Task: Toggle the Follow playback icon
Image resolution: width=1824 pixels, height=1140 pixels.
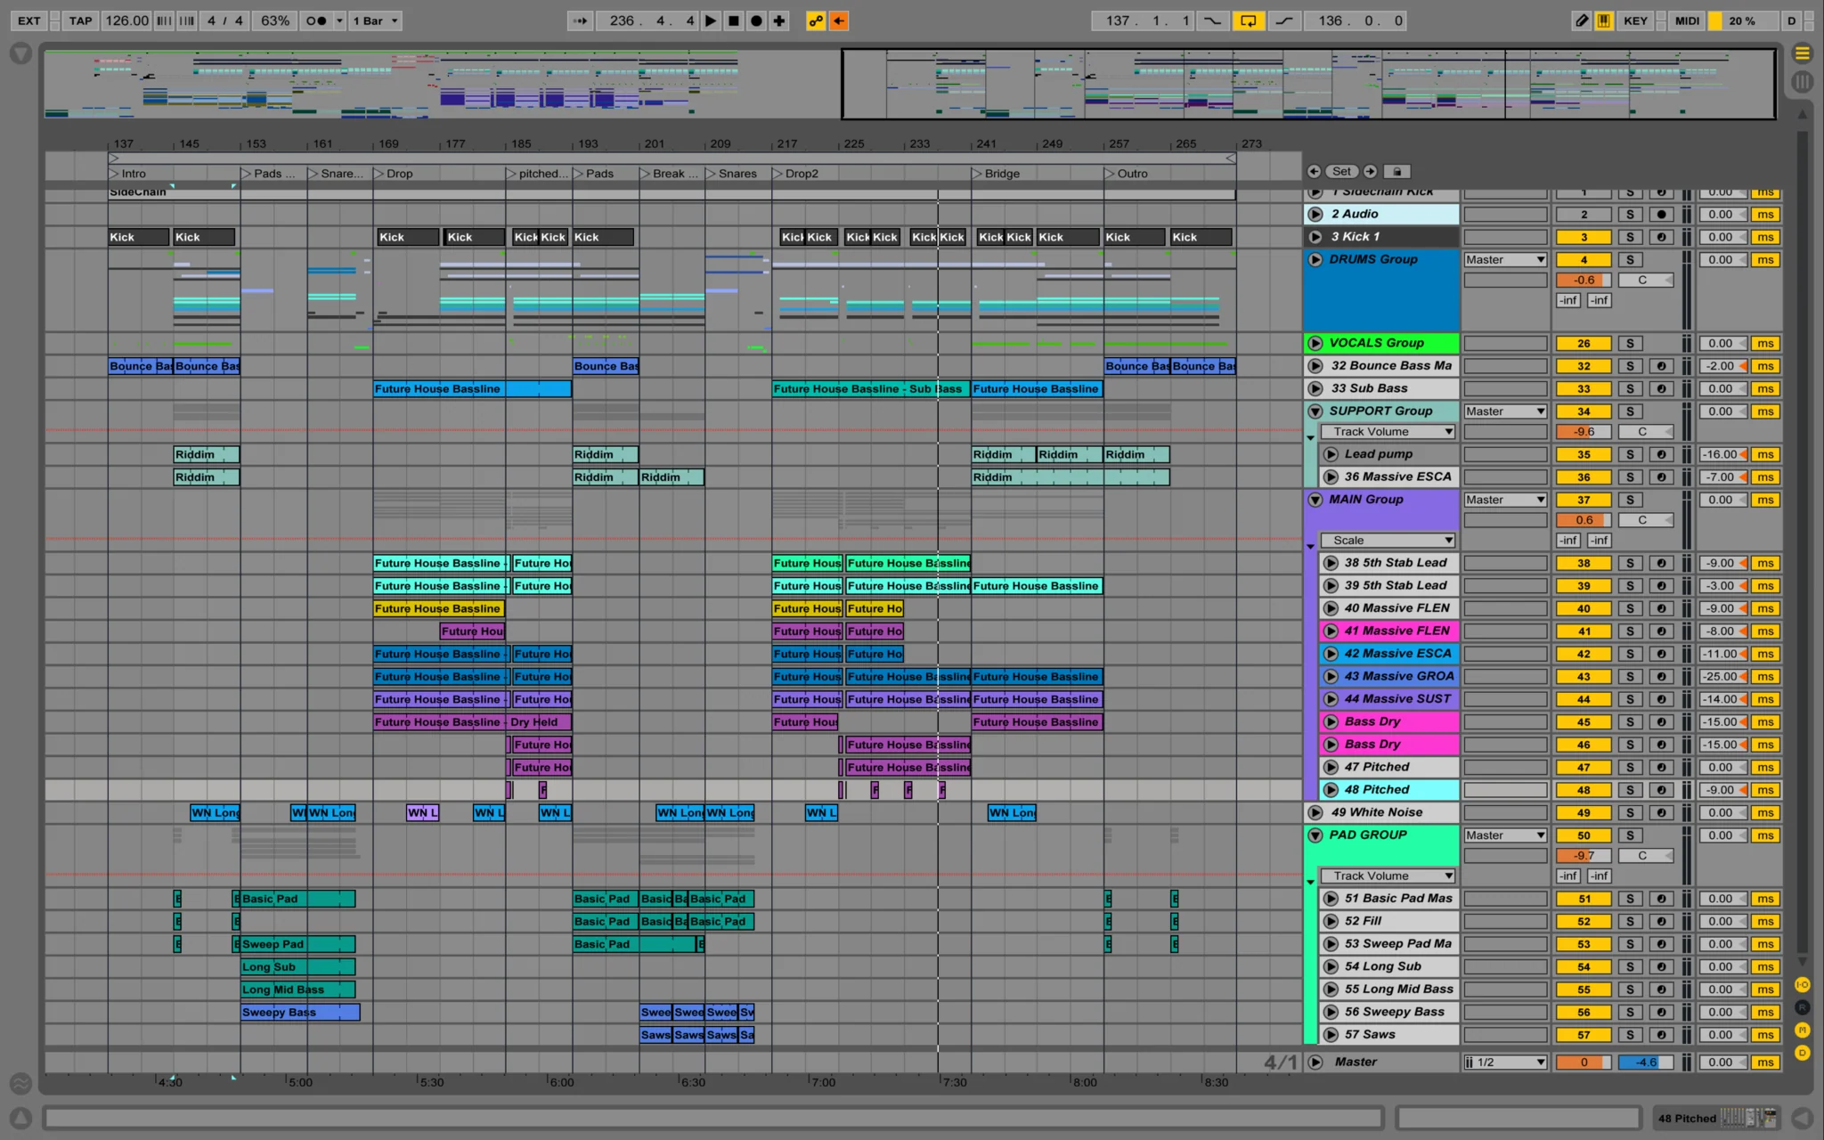Action: [581, 20]
